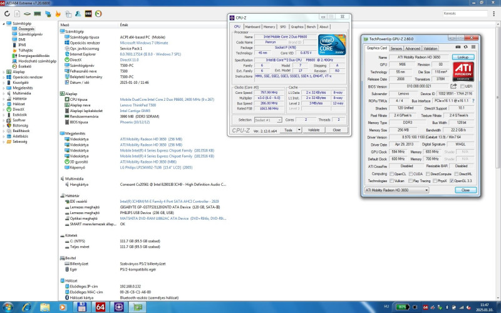The width and height of the screenshot is (501, 313).
Task: Switch to the Mainboard tab in CPU-Z
Action: pyautogui.click(x=252, y=27)
